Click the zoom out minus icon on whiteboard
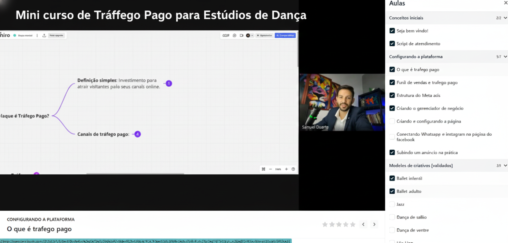 coord(271,169)
